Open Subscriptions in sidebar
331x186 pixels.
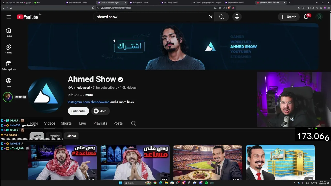click(9, 66)
